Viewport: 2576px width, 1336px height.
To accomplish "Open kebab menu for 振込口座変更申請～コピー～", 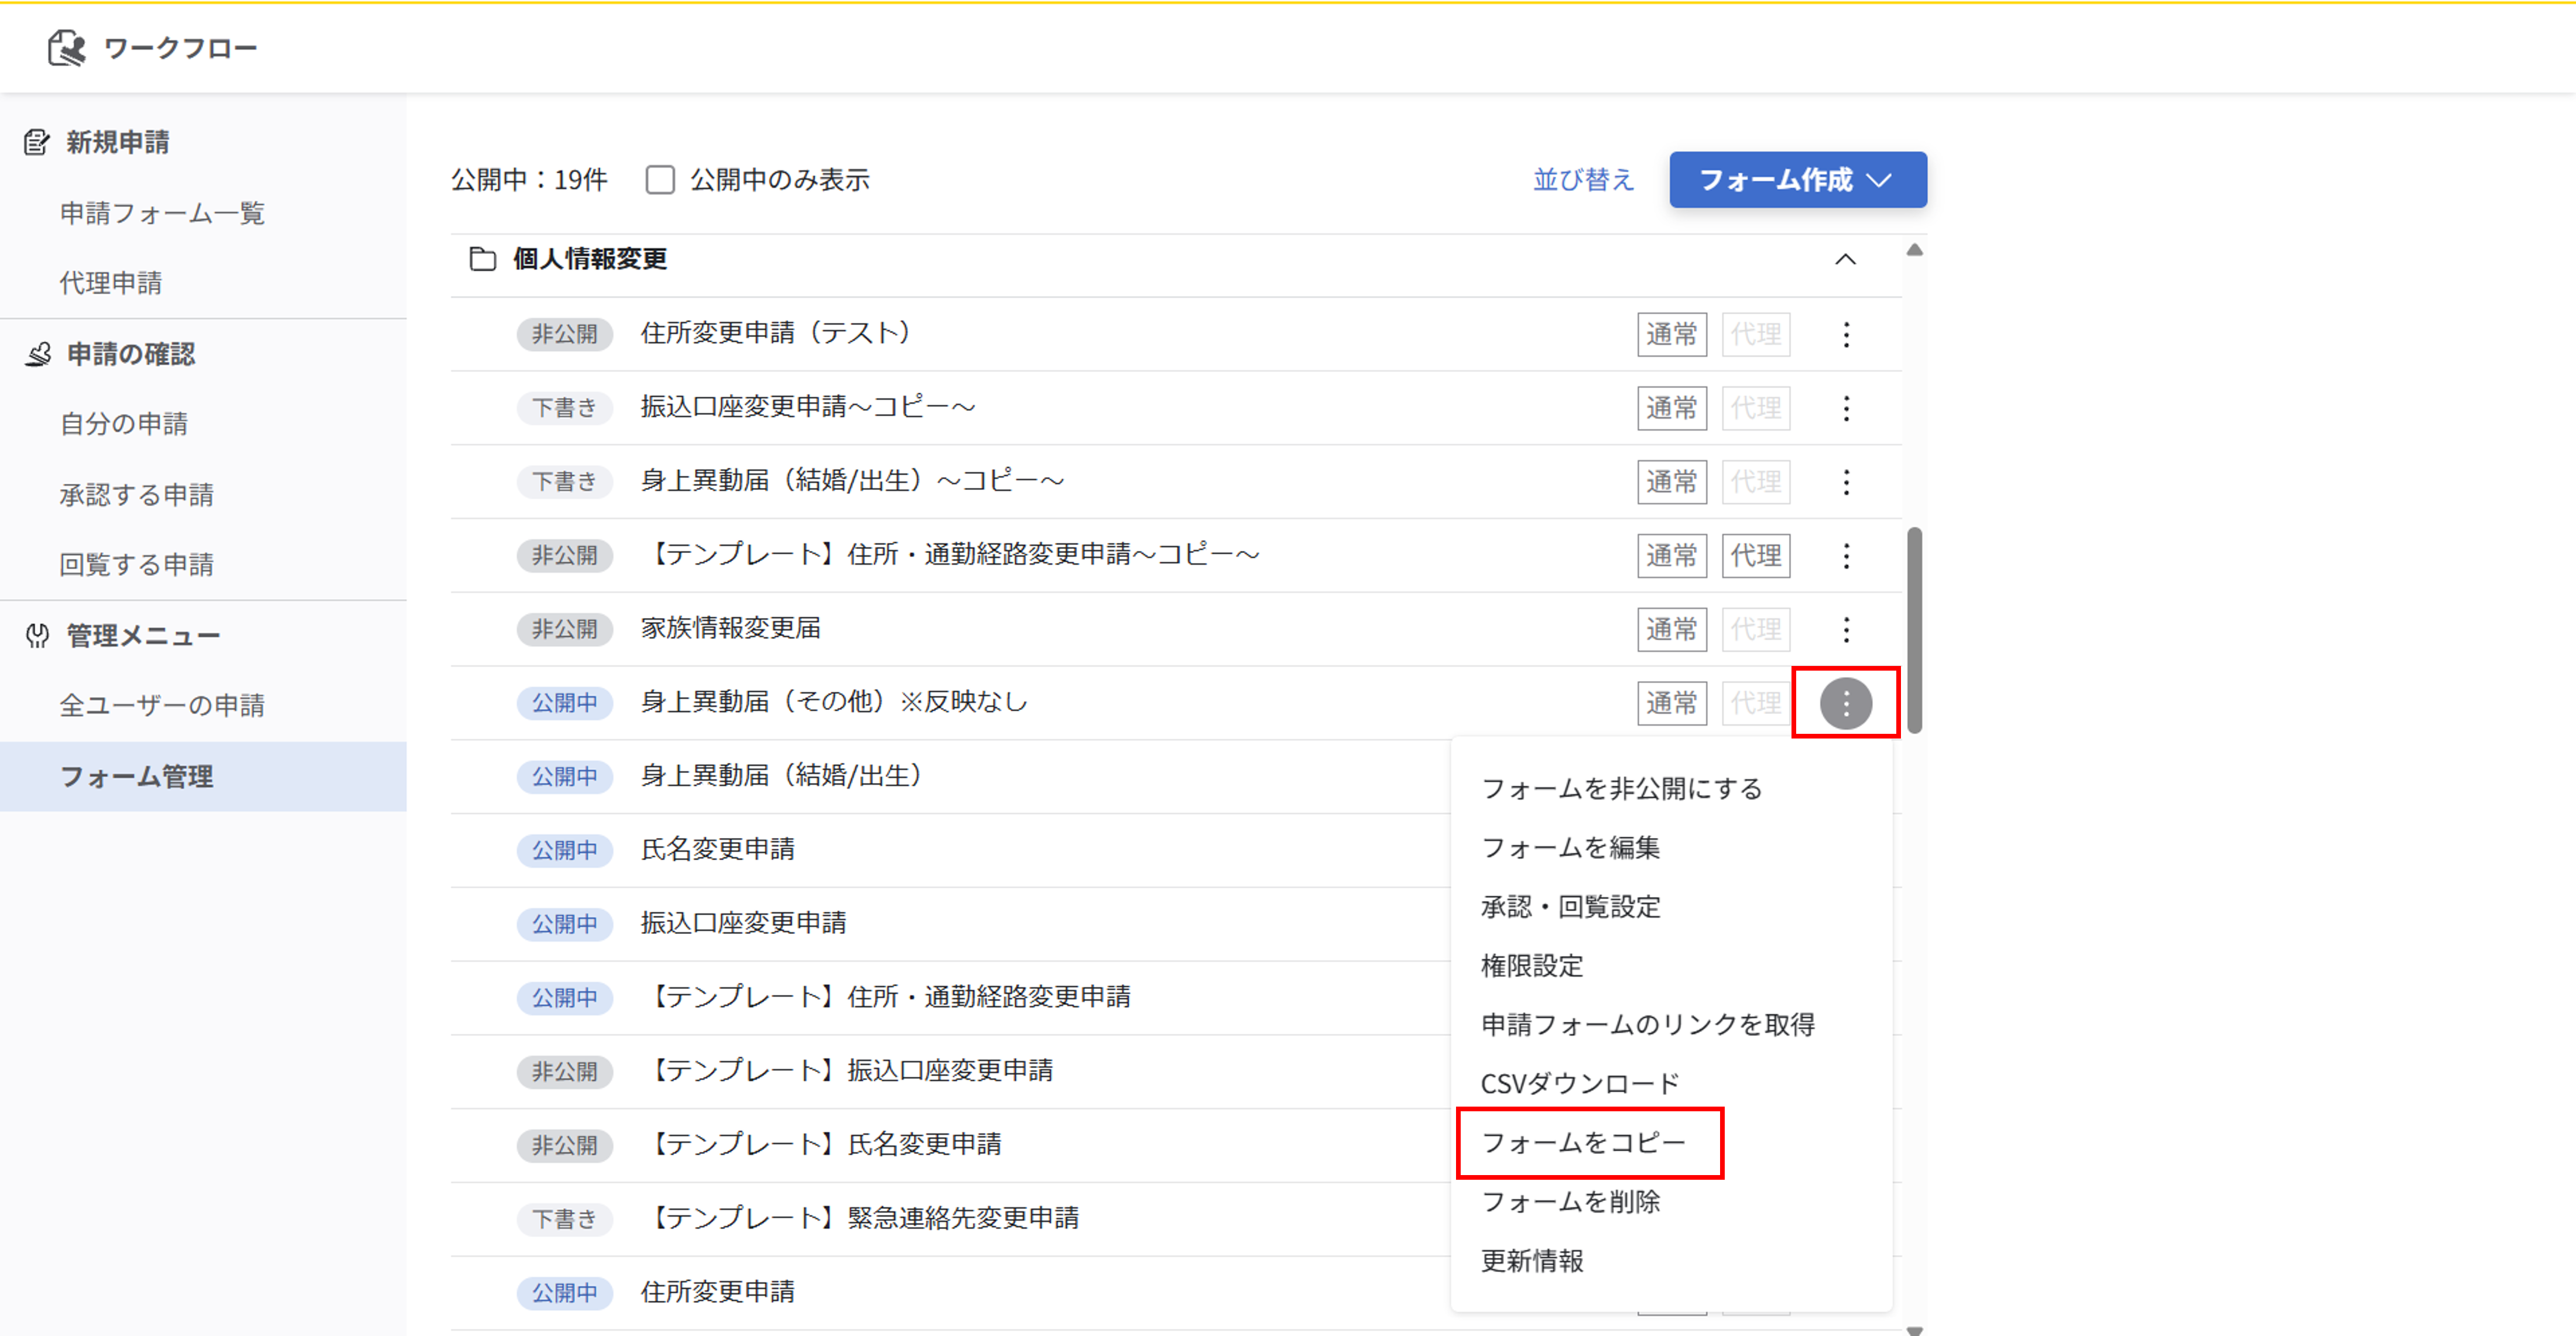I will [x=1846, y=408].
